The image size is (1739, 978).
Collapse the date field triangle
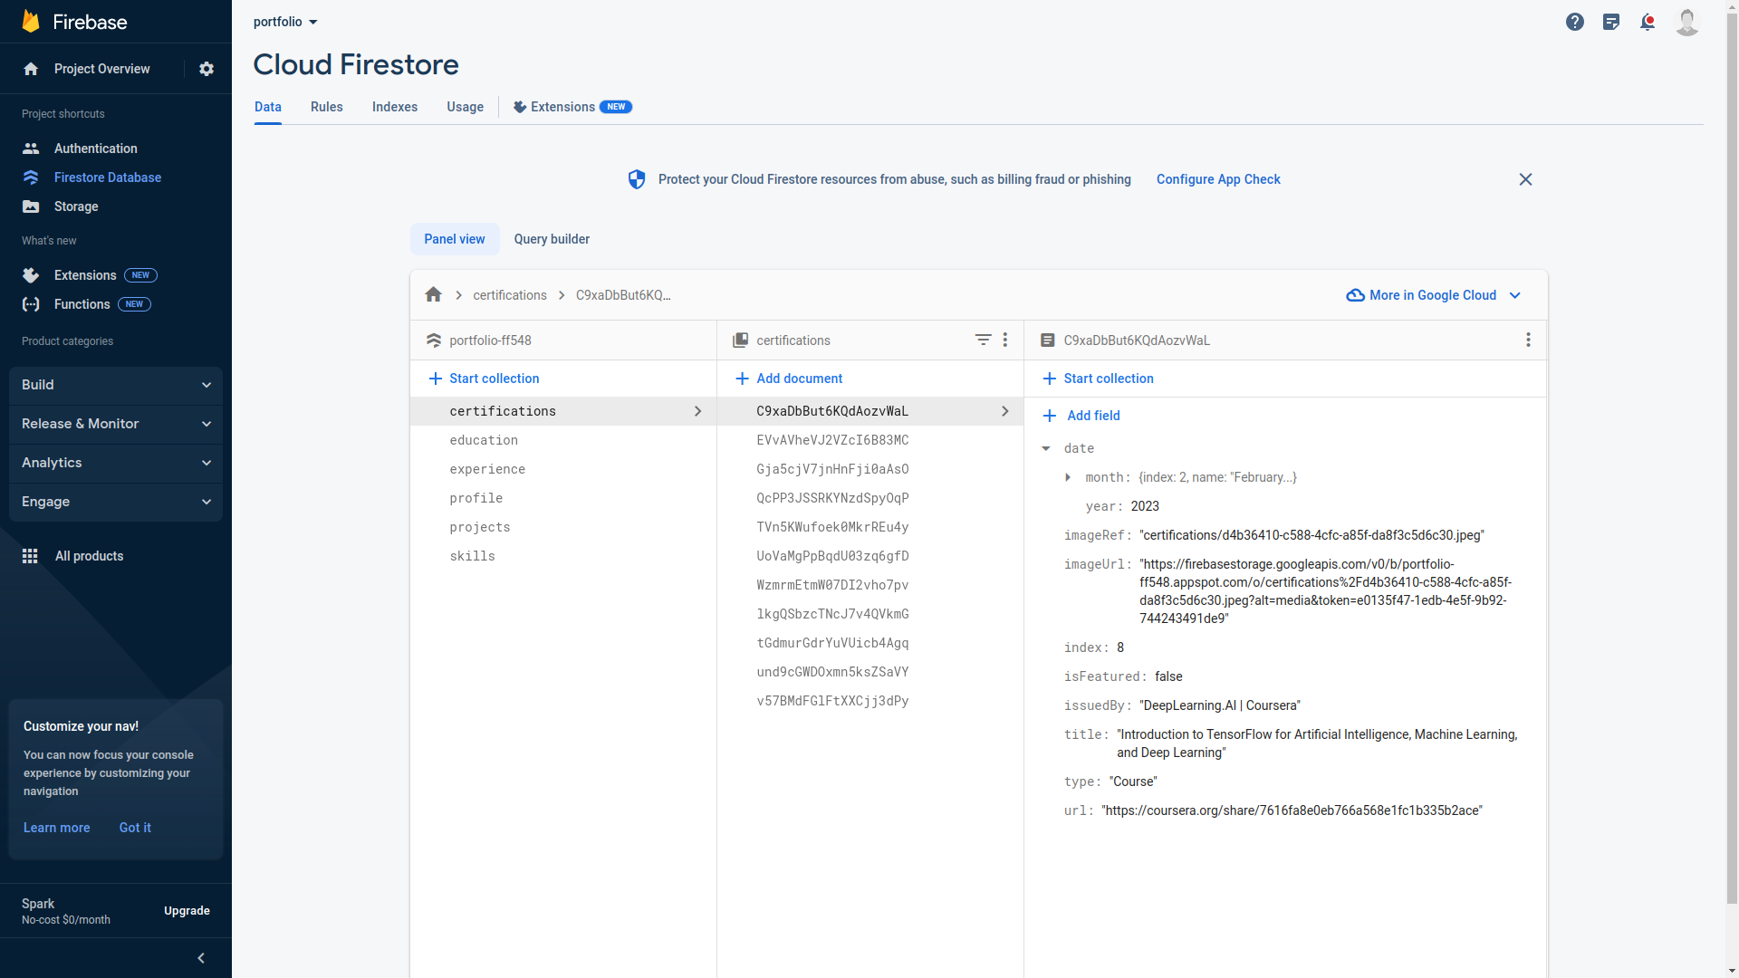[1046, 448]
